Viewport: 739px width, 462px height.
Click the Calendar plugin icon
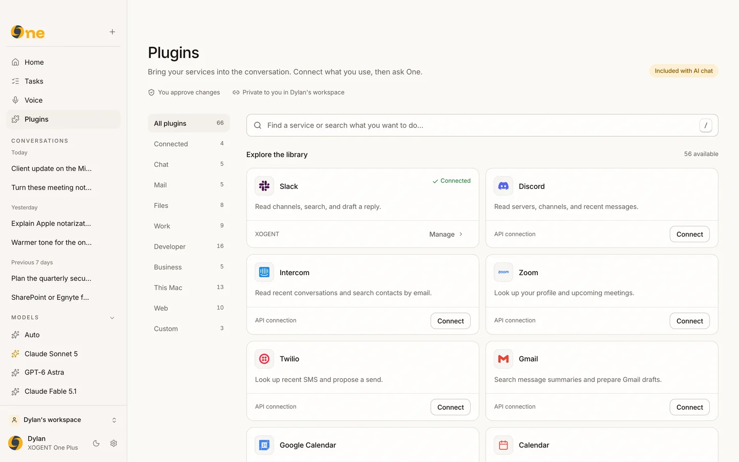pyautogui.click(x=503, y=445)
